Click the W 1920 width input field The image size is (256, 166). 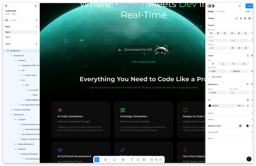(x=218, y=71)
